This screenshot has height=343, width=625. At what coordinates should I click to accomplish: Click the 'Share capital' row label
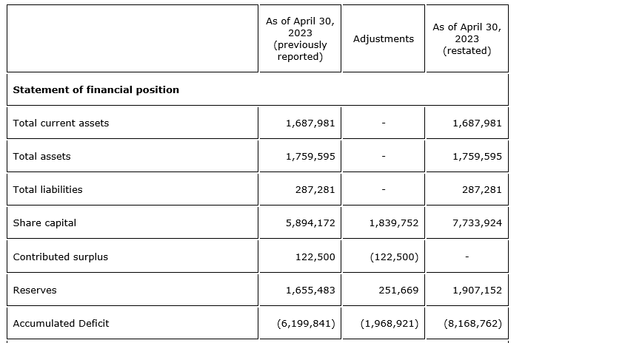pyautogui.click(x=44, y=223)
